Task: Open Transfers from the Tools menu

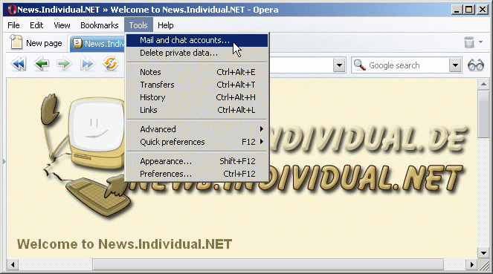Action: pos(197,85)
